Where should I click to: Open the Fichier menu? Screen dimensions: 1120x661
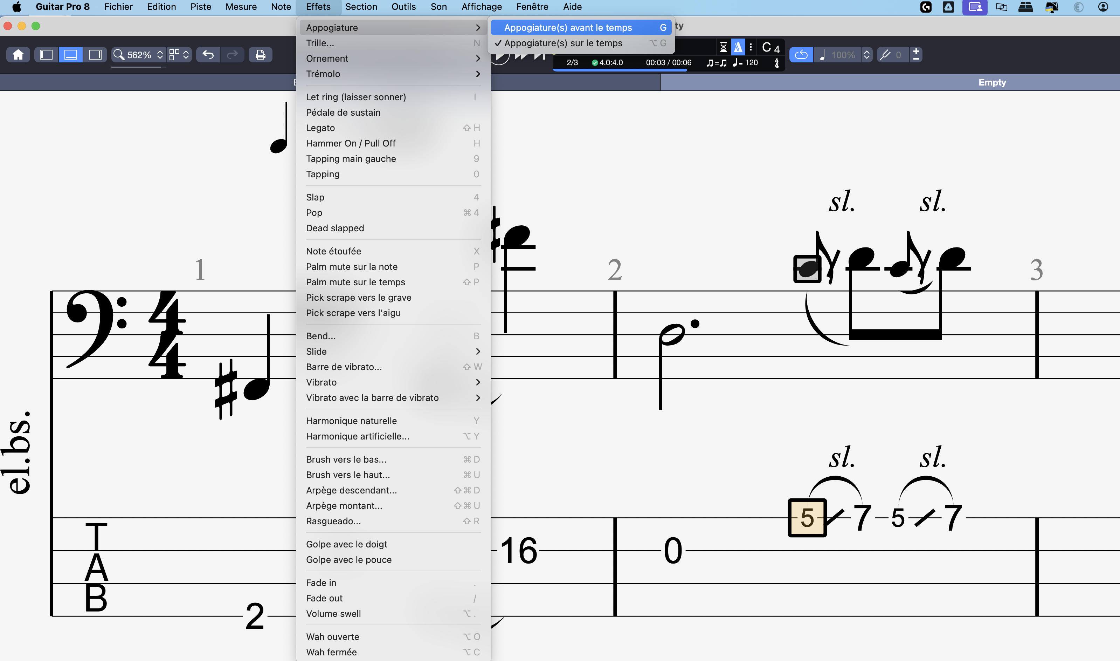tap(118, 7)
